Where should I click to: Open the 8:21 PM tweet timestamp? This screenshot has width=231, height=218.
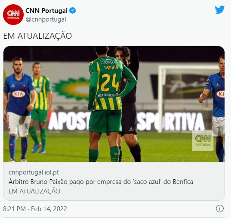tap(15, 209)
